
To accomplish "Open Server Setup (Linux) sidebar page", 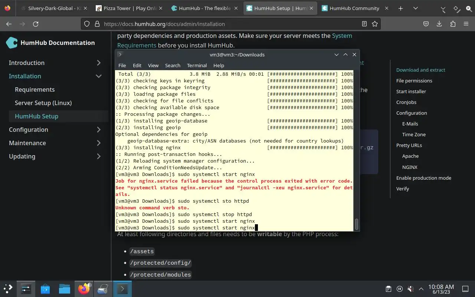I will pos(43,103).
